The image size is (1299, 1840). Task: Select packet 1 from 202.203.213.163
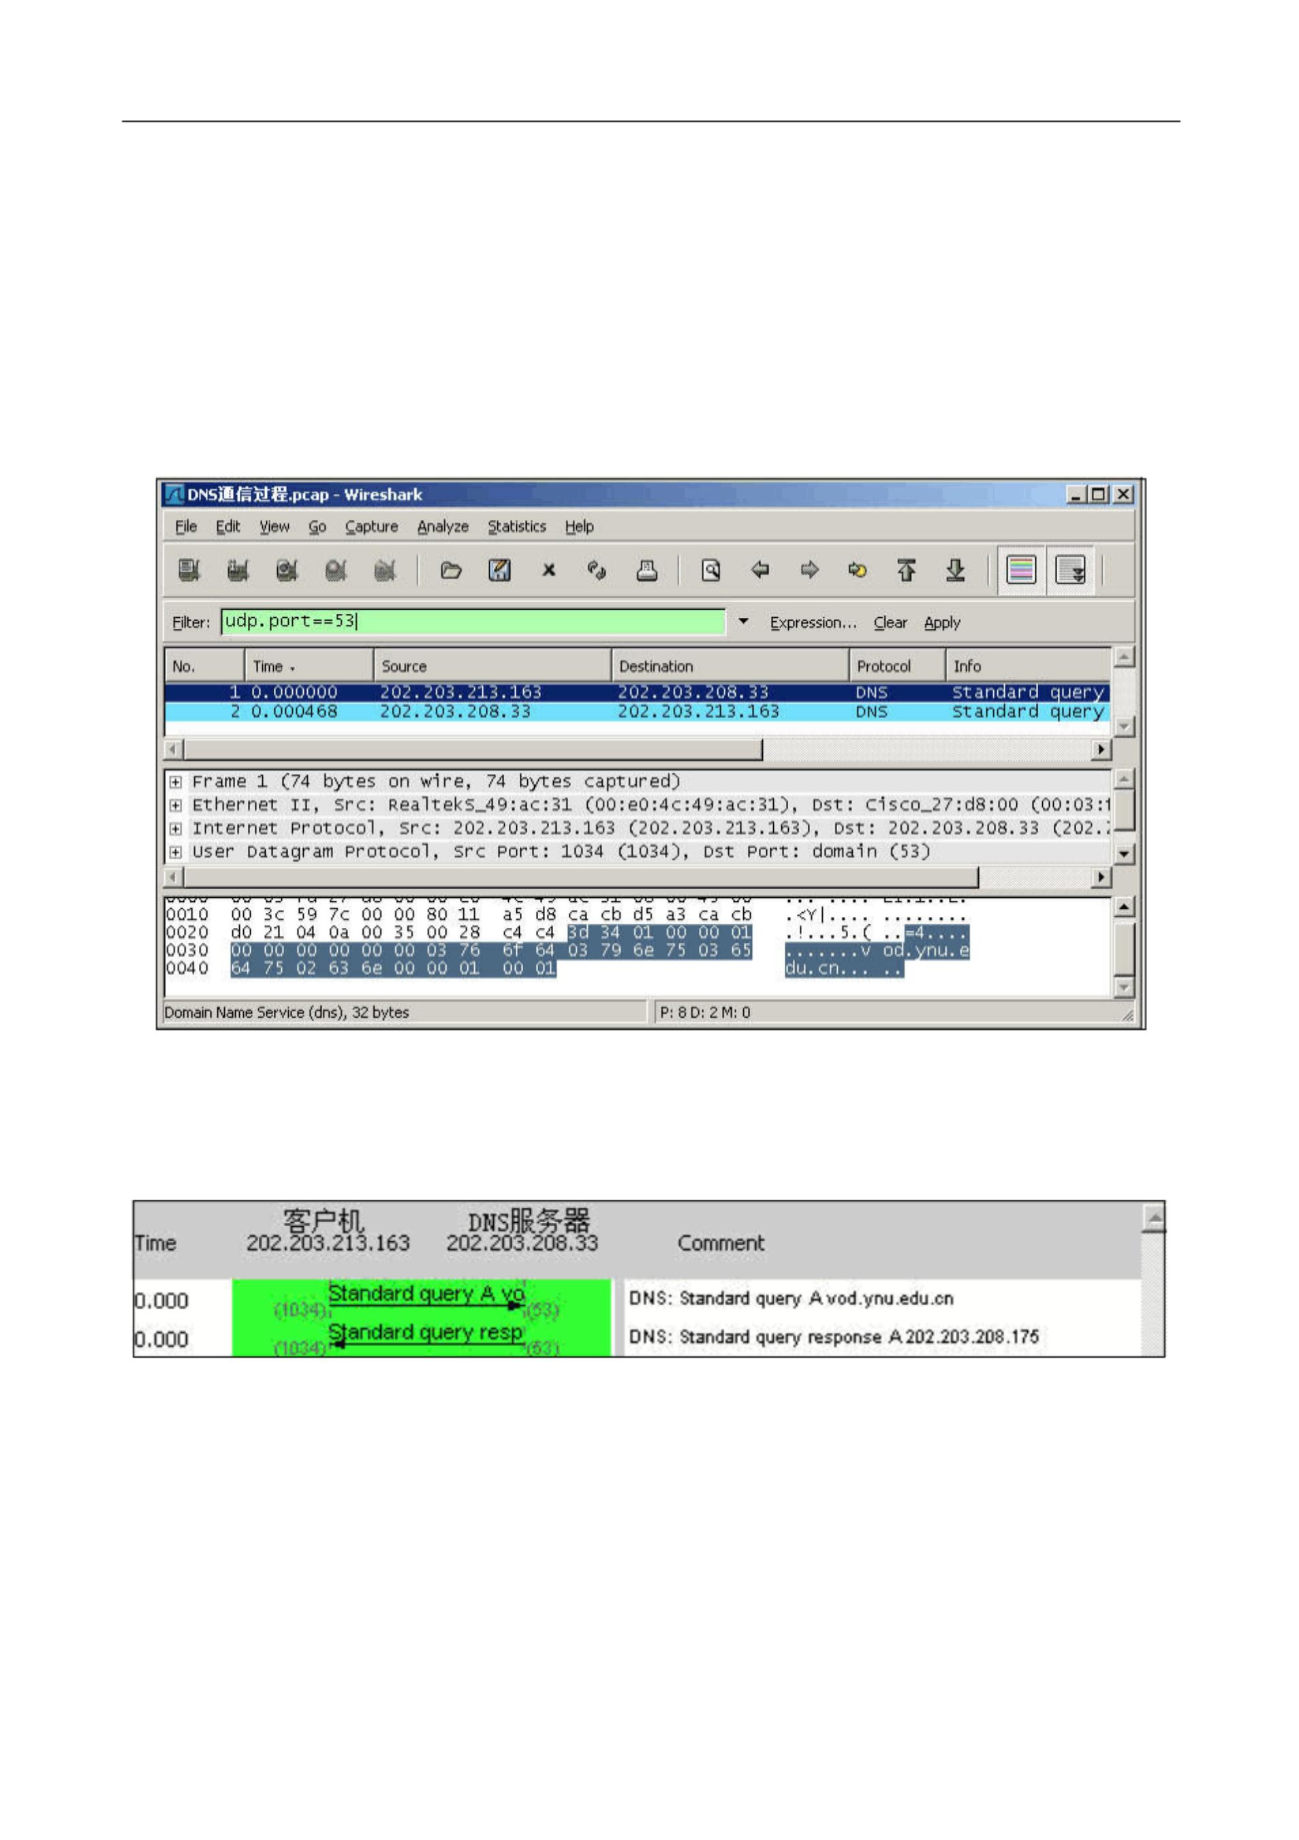(637, 691)
